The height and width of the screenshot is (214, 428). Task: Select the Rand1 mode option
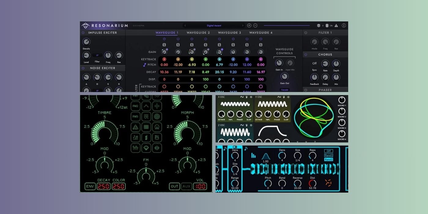coord(329,155)
